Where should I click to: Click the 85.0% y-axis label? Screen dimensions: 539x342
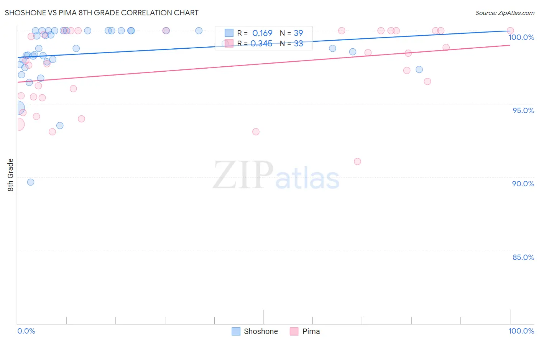(523, 257)
